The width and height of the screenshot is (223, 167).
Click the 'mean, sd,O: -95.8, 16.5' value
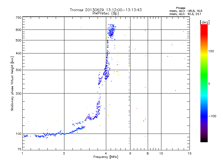click(x=186, y=11)
